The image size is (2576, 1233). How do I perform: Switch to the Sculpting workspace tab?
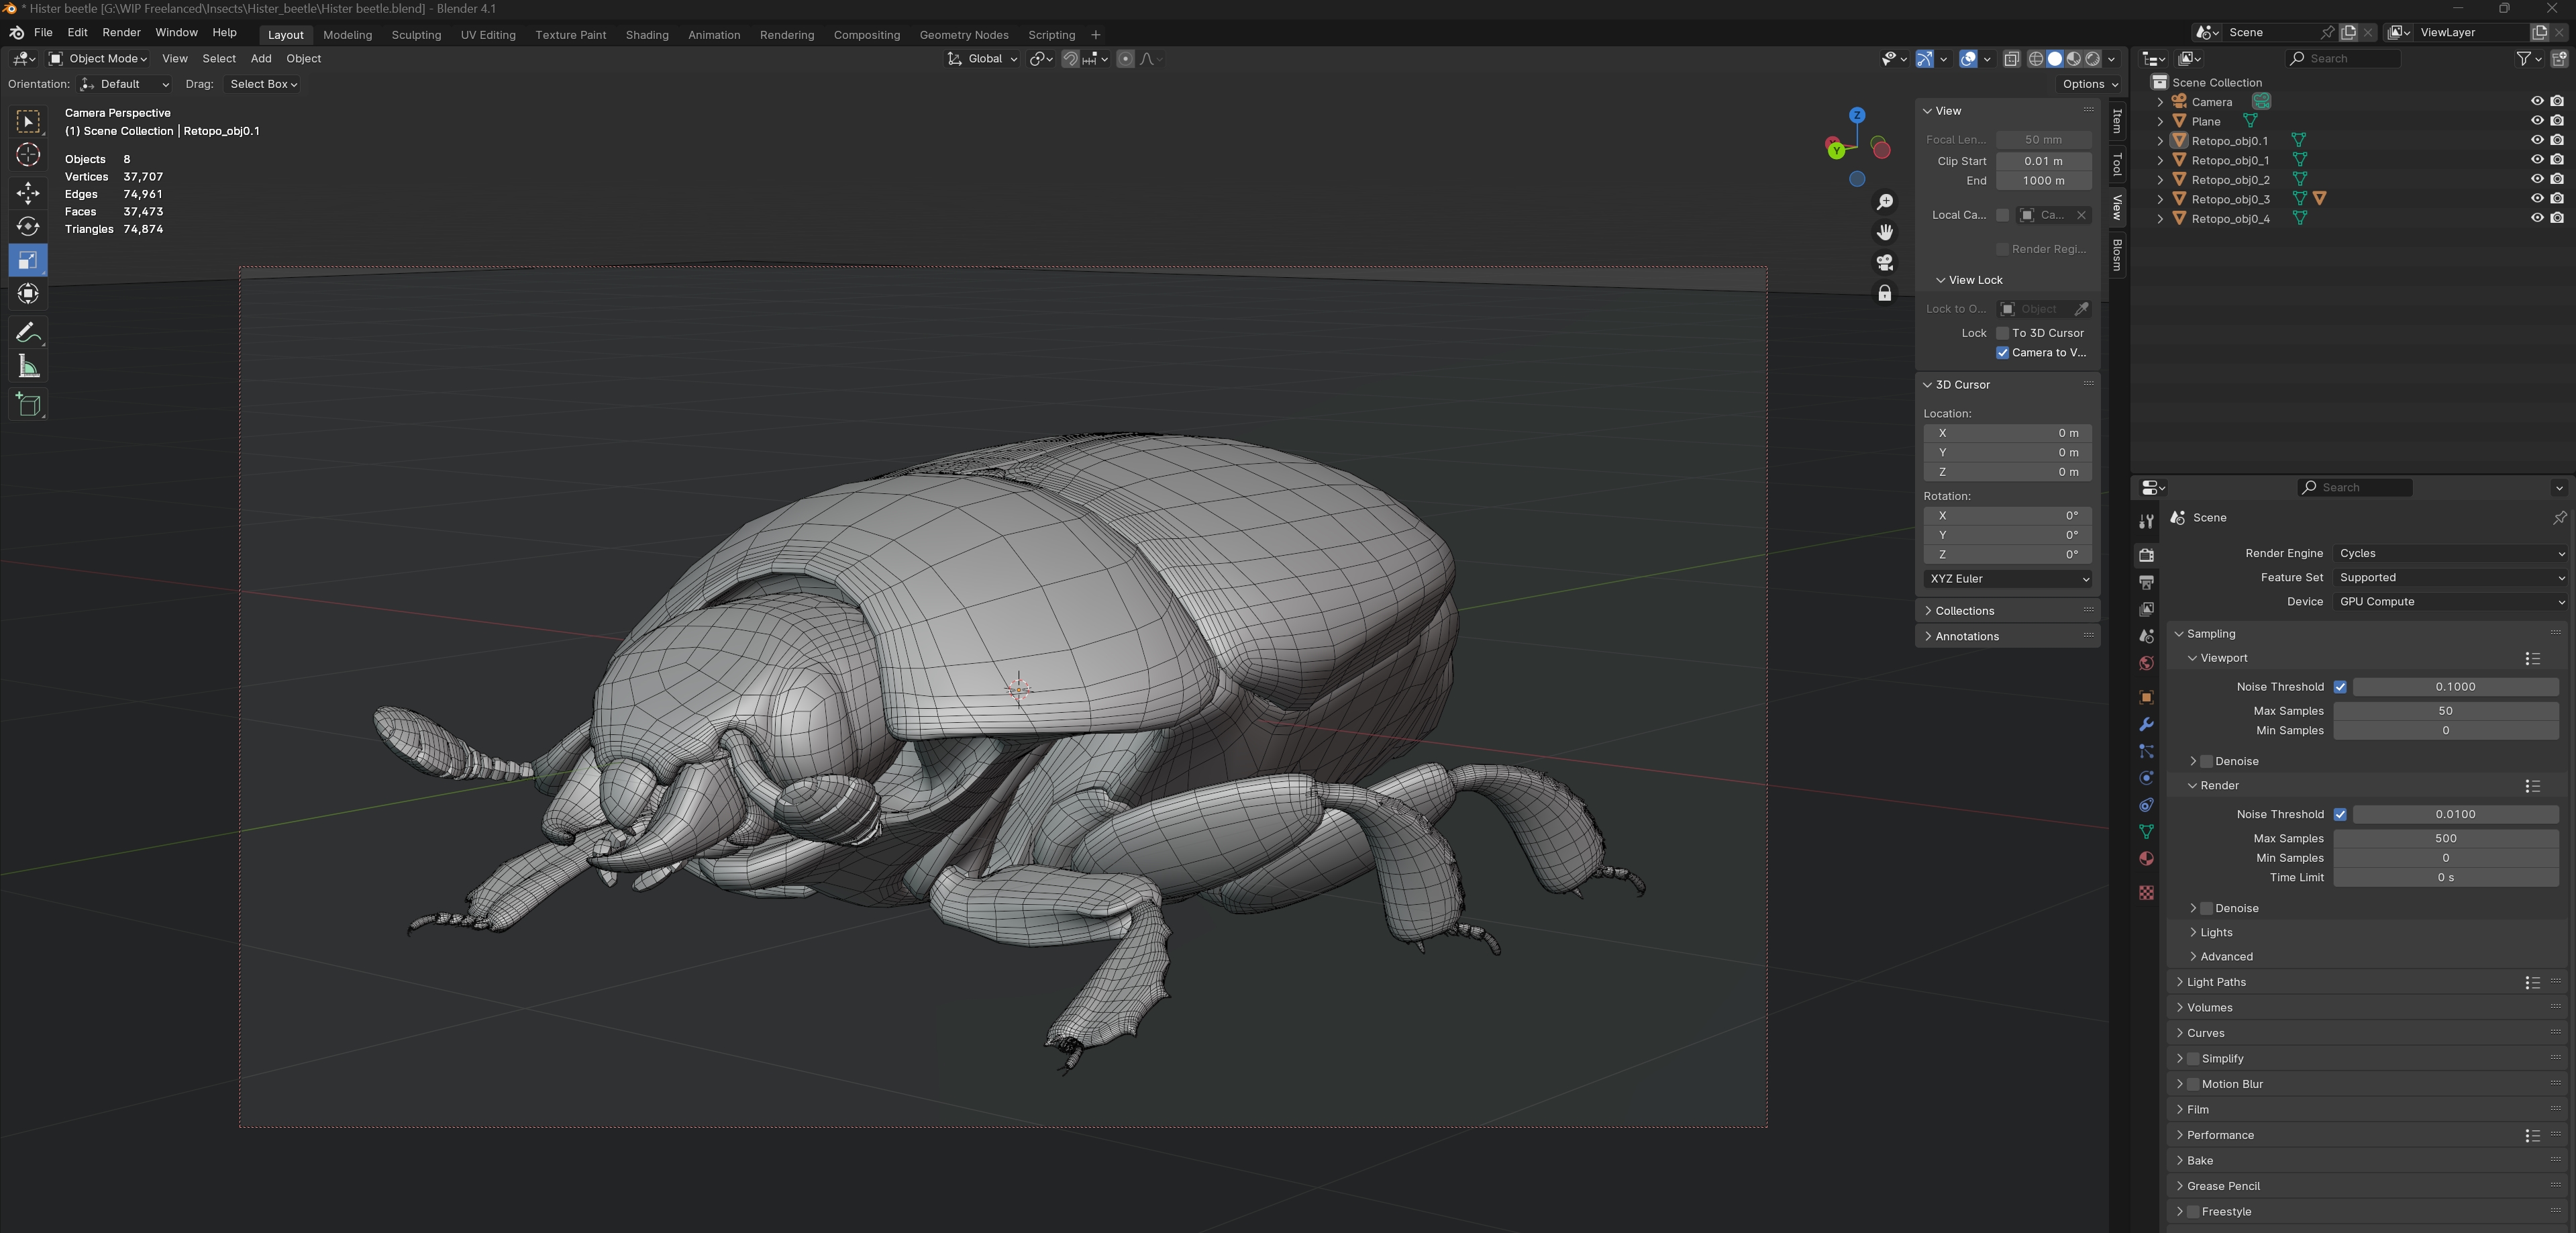416,35
